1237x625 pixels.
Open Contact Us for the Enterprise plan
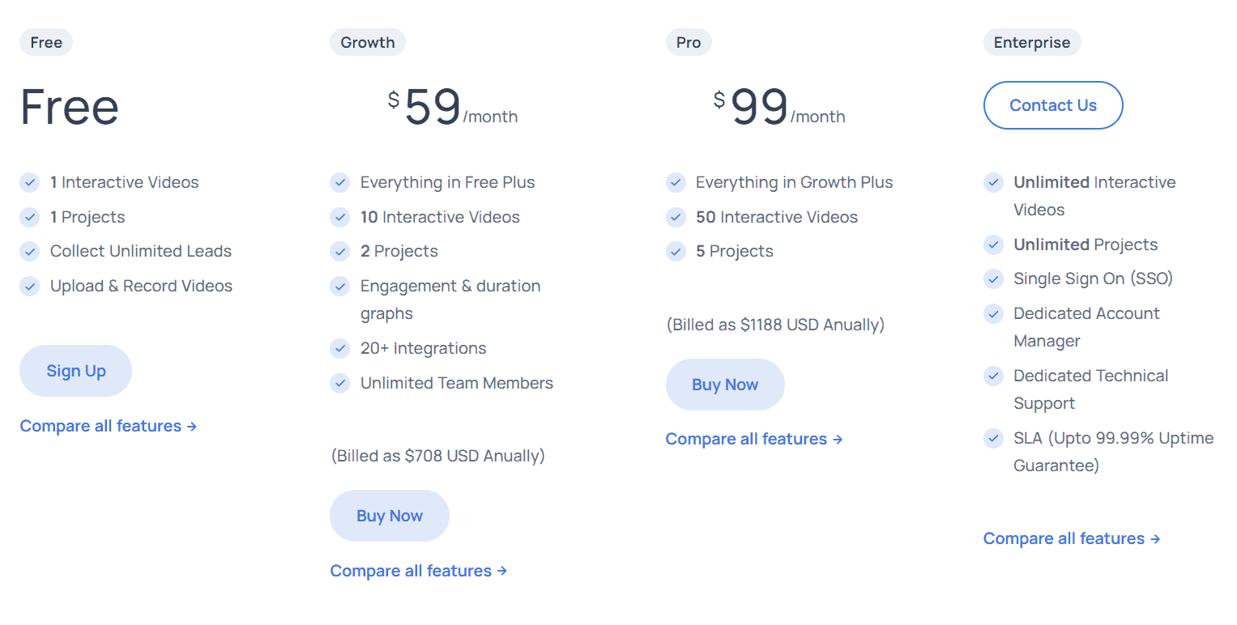click(1052, 105)
